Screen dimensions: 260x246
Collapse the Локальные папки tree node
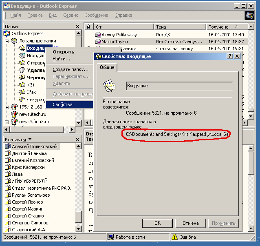tap(7, 41)
